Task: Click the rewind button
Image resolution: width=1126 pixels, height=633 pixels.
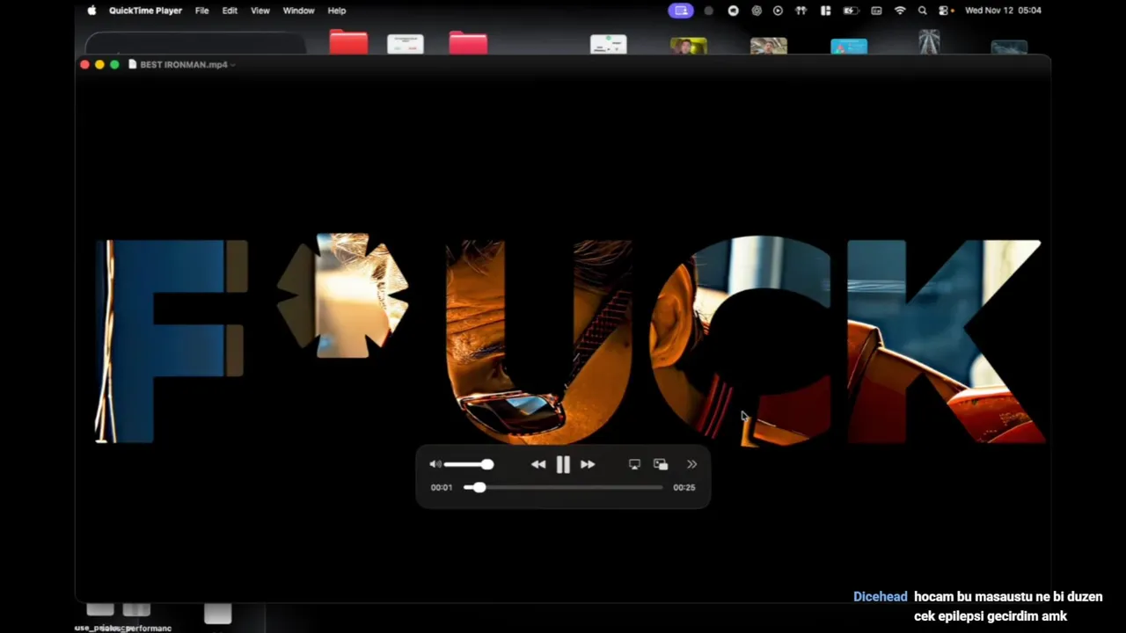Action: pos(538,464)
